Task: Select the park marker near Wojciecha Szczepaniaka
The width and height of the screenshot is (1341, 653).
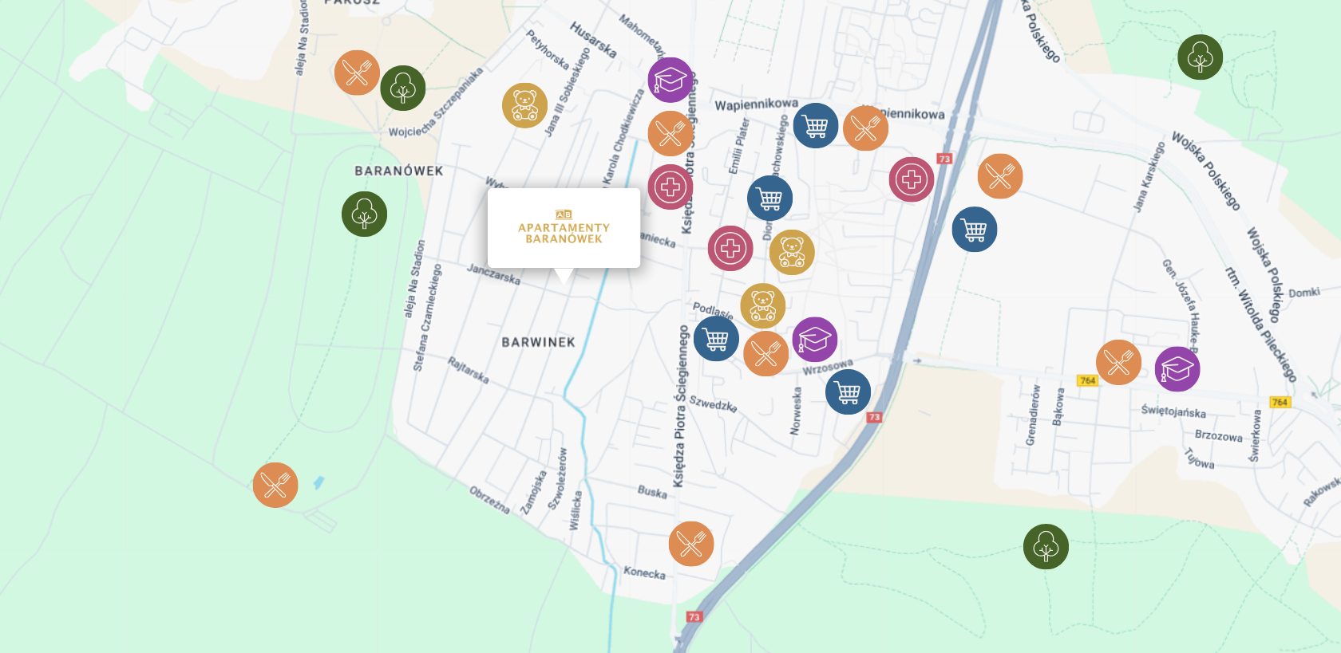Action: (403, 88)
